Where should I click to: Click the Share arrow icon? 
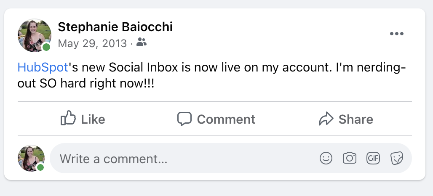click(x=326, y=119)
